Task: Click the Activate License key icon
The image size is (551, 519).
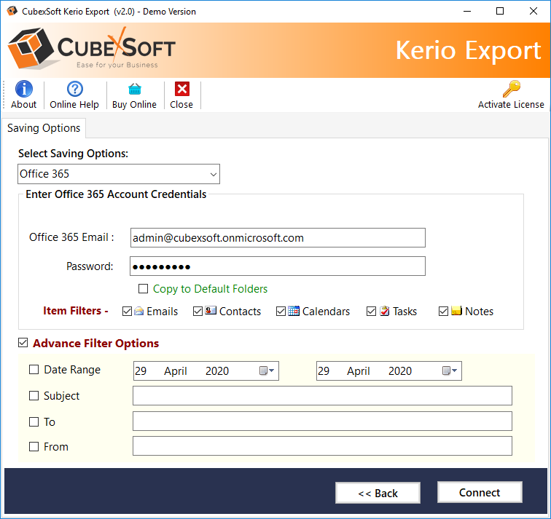Action: pyautogui.click(x=511, y=90)
